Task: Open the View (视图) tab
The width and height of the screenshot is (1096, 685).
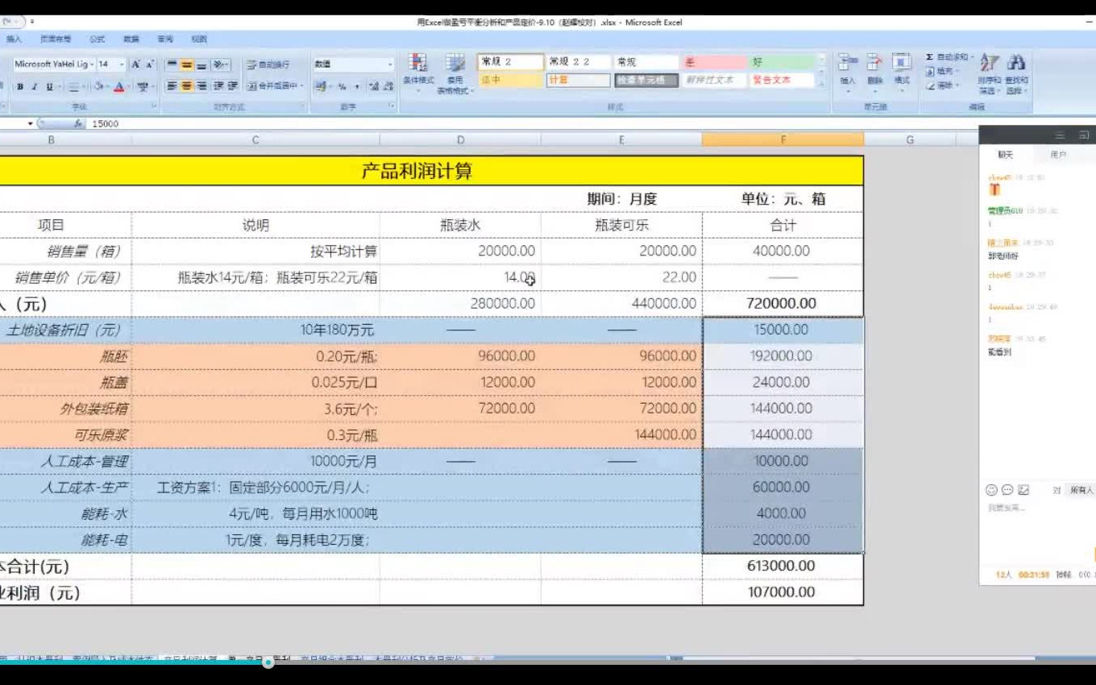Action: pyautogui.click(x=199, y=39)
